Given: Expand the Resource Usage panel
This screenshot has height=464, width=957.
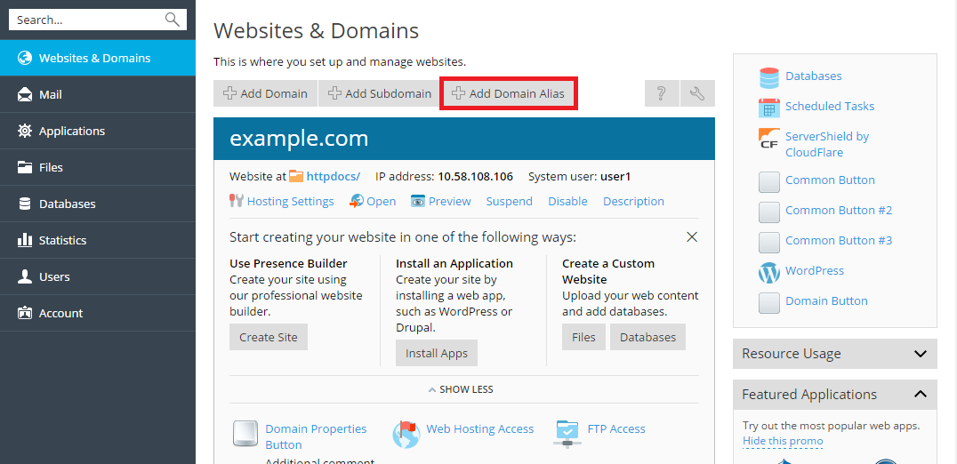Looking at the screenshot, I should pos(920,354).
